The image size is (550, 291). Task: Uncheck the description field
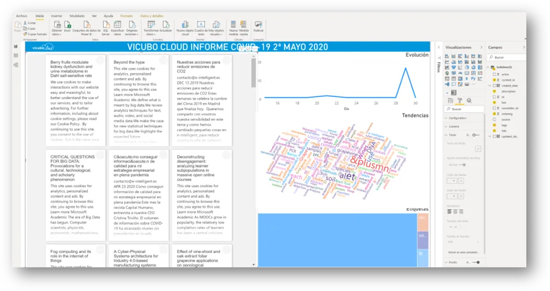(494, 91)
